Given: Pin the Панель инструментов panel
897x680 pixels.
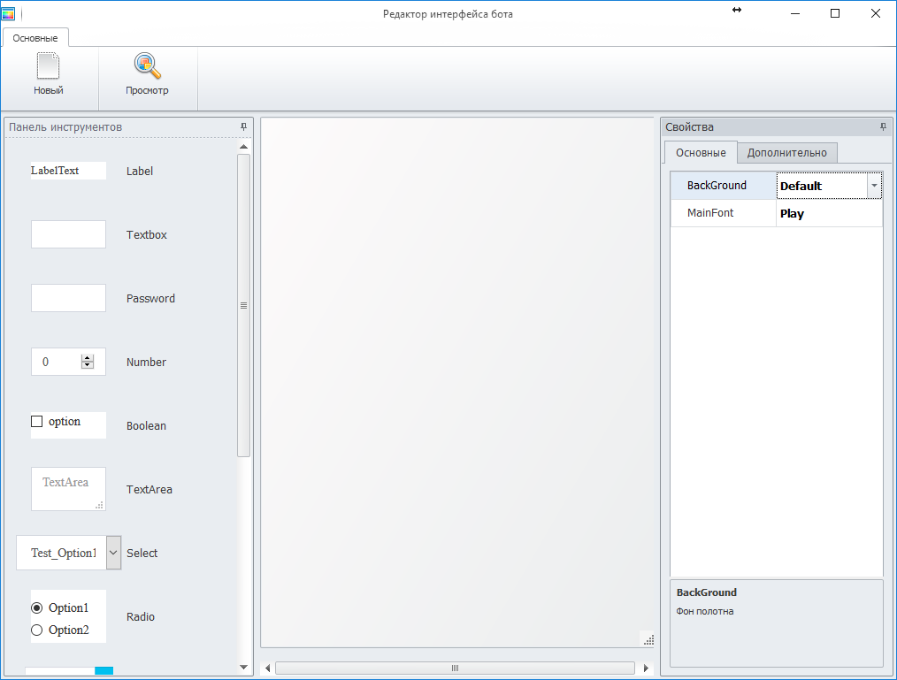Looking at the screenshot, I should (243, 127).
